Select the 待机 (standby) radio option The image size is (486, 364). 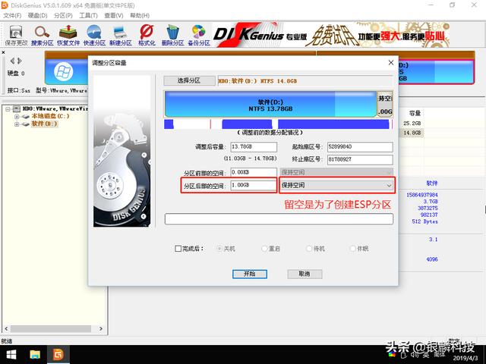click(309, 249)
